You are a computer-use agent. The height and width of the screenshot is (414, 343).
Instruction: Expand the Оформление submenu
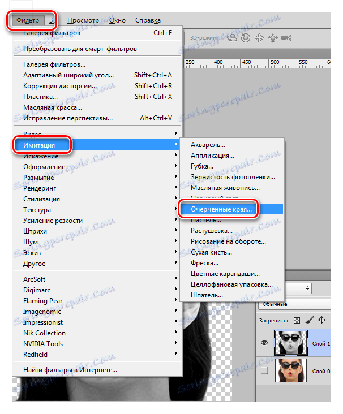(x=97, y=167)
